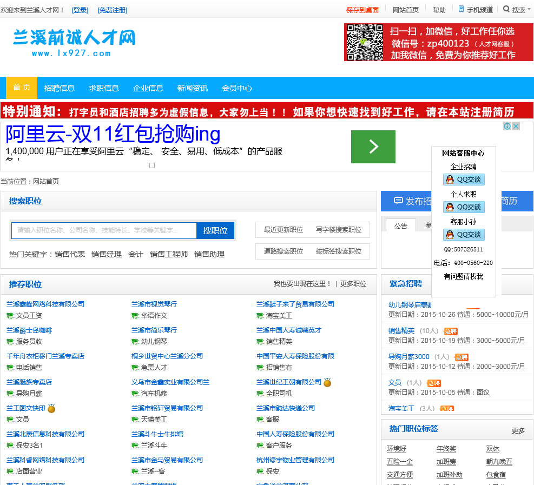Open company 千年舟衣柜移门兰溪专卖店
Image resolution: width=534 pixels, height=485 pixels.
45,356
